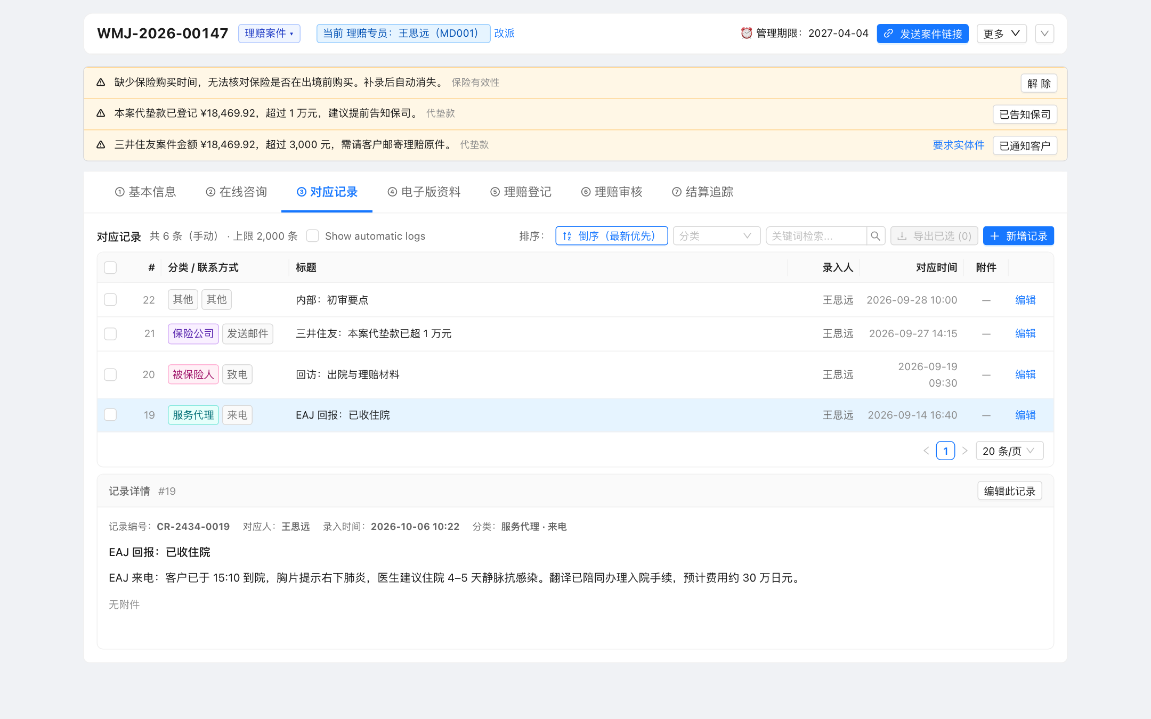Click the 已告知保司 button

pyautogui.click(x=1025, y=114)
